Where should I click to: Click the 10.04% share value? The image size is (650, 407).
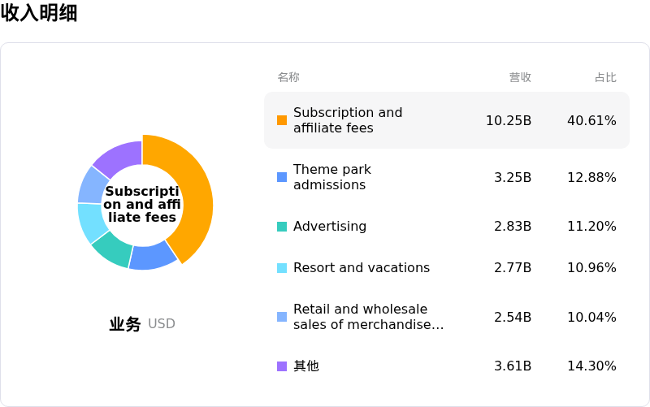tap(591, 317)
